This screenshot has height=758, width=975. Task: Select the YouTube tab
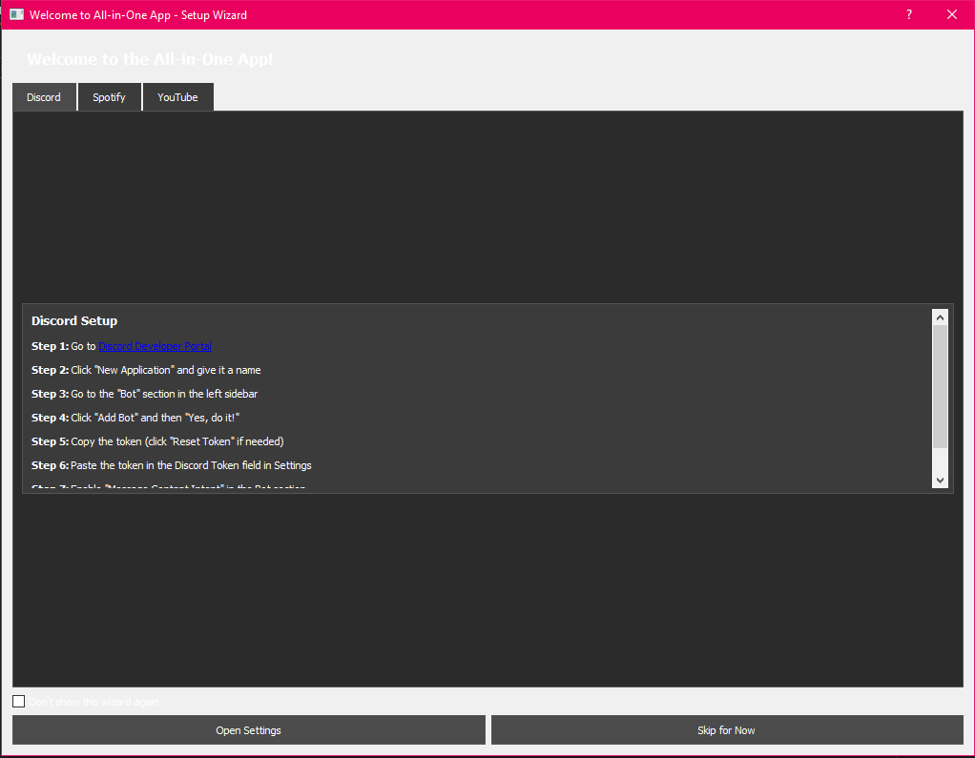(x=177, y=97)
